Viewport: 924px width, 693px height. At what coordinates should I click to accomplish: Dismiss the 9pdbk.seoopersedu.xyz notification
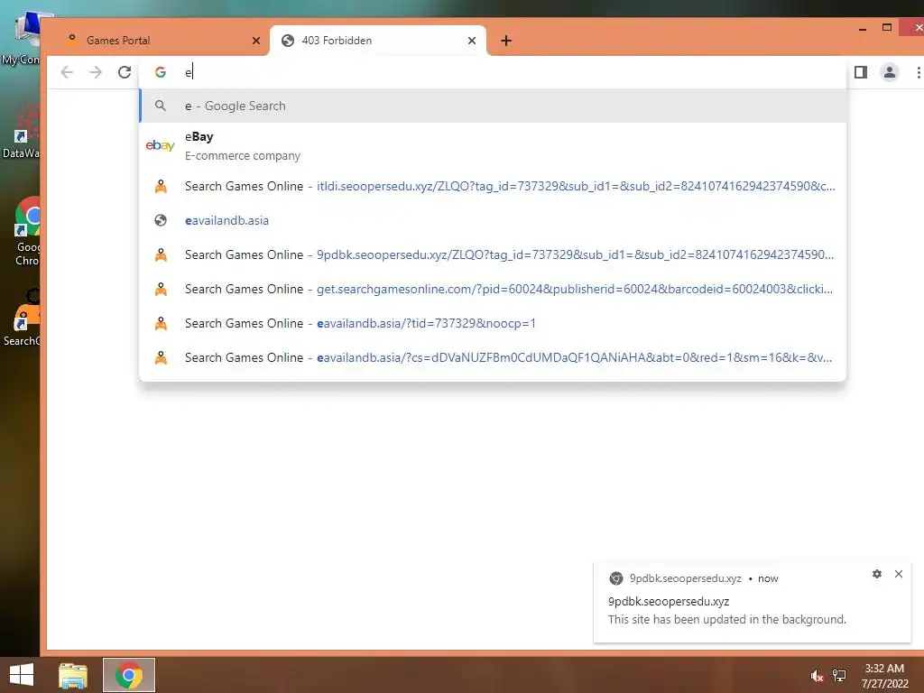(899, 574)
